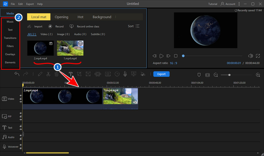Mute the Audio track
Viewport: 264px width, 156px height.
(21, 135)
